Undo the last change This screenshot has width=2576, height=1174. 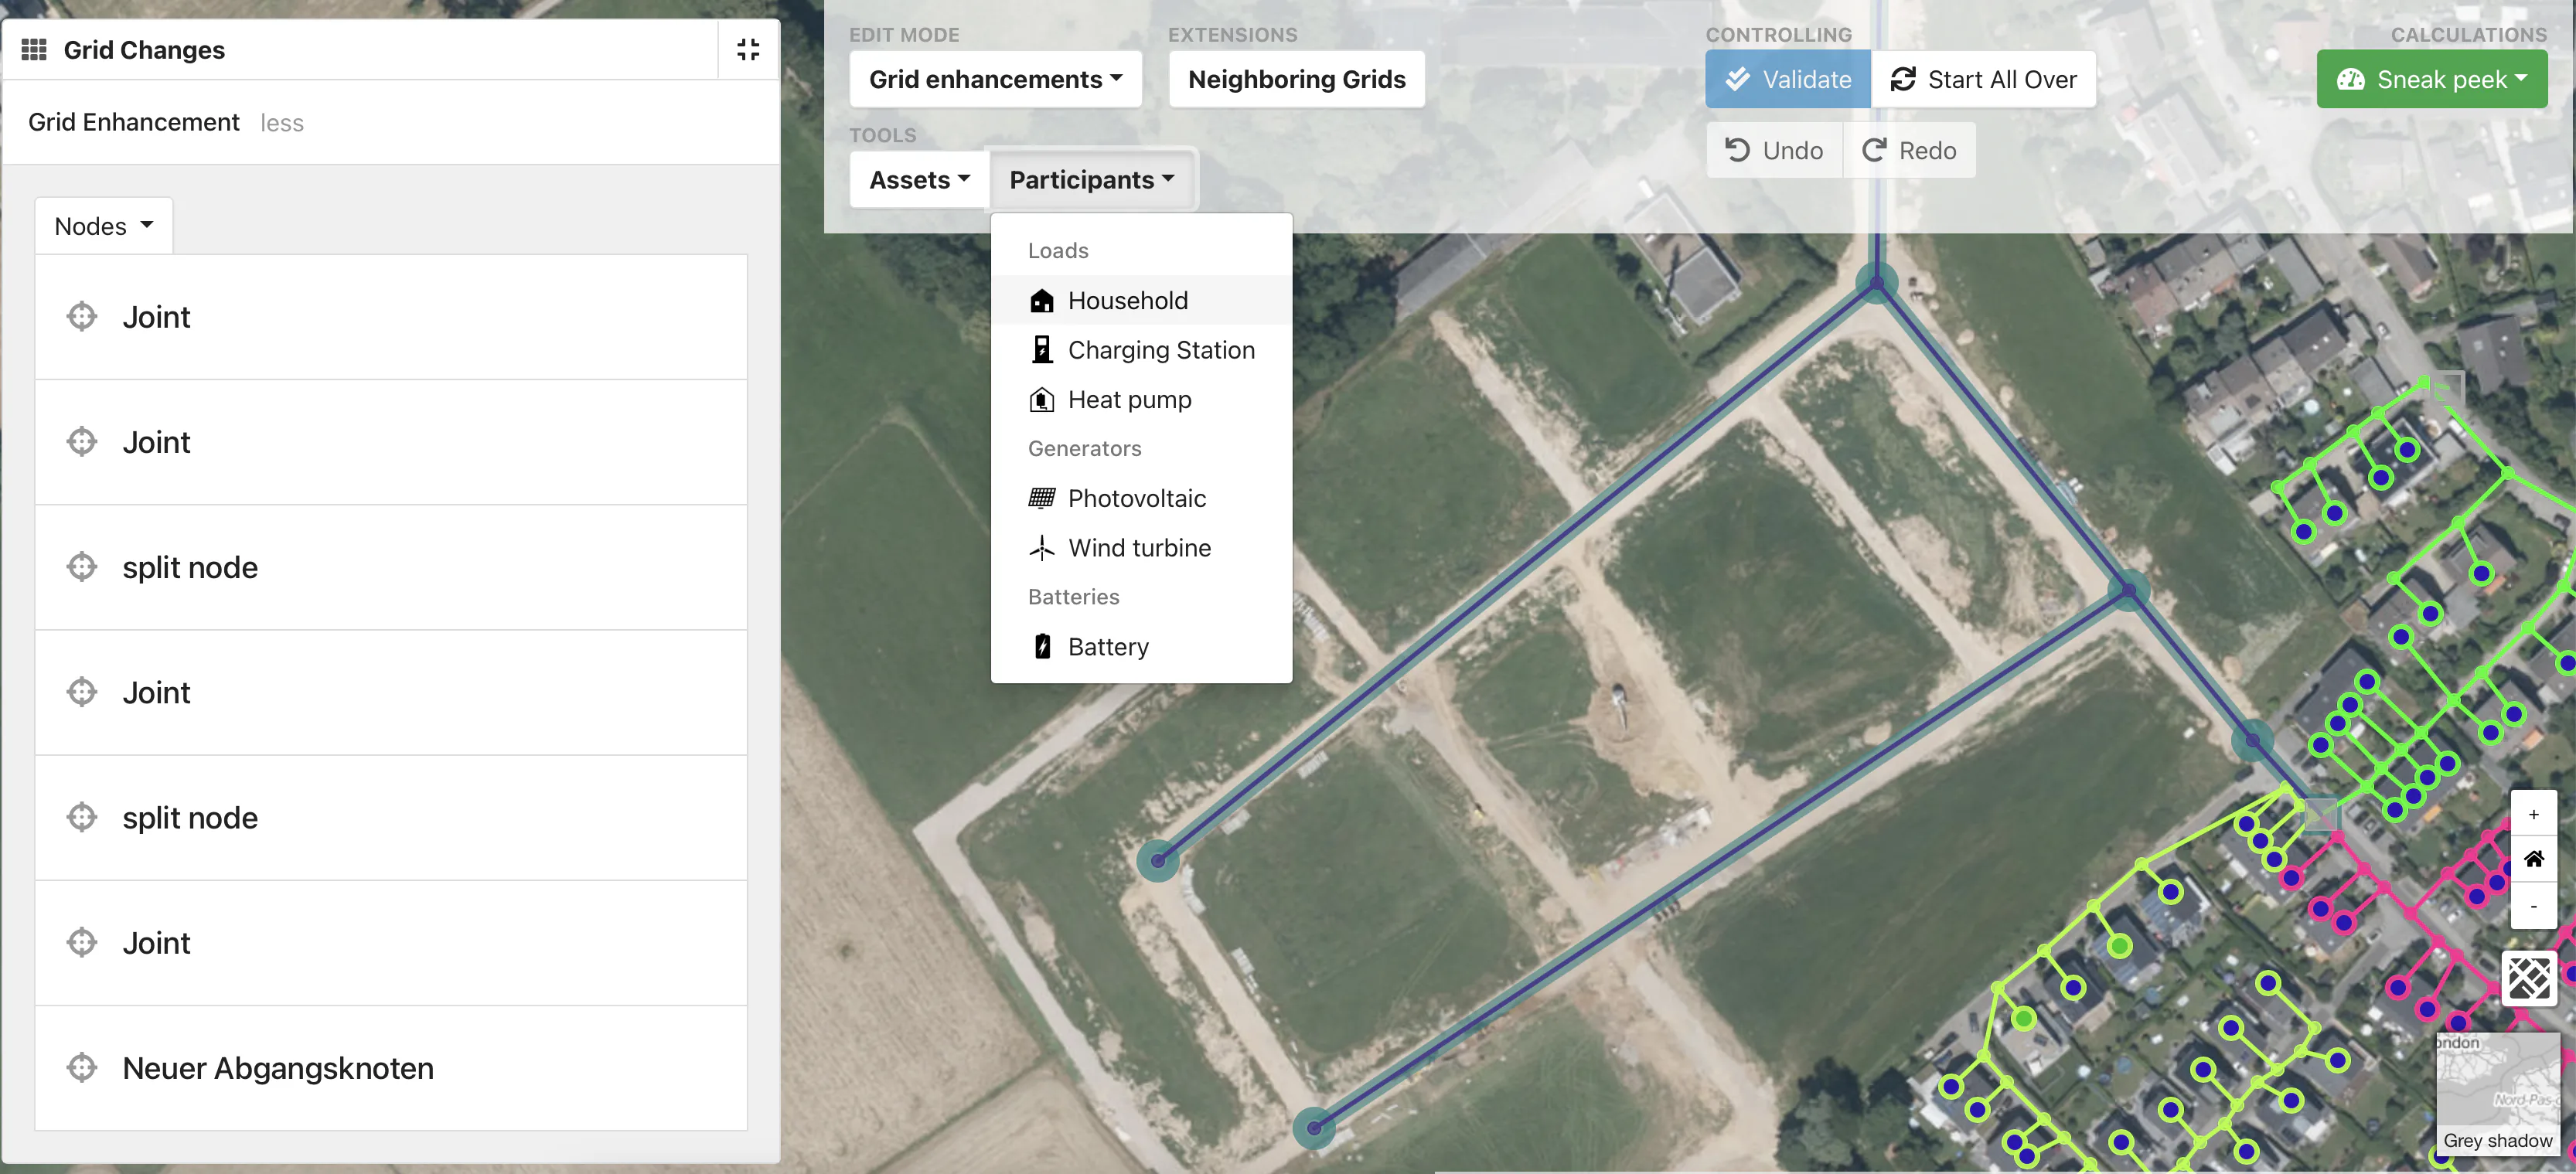(x=1774, y=150)
